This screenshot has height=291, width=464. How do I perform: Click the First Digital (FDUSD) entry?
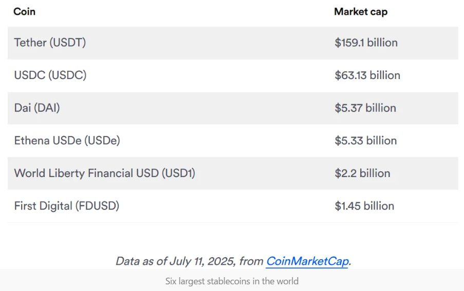(67, 206)
